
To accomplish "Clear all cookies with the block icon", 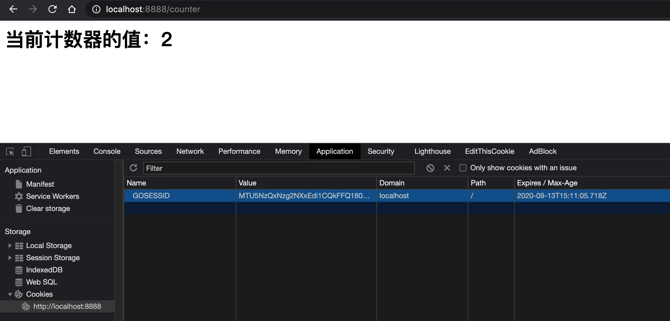I will pyautogui.click(x=430, y=168).
